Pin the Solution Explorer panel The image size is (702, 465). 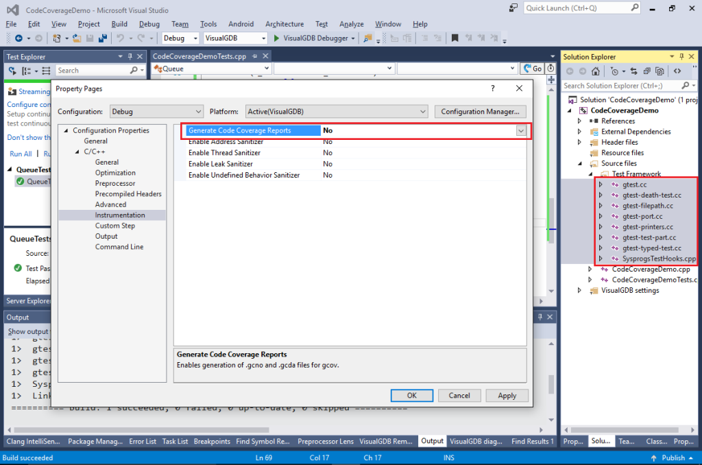(681, 56)
